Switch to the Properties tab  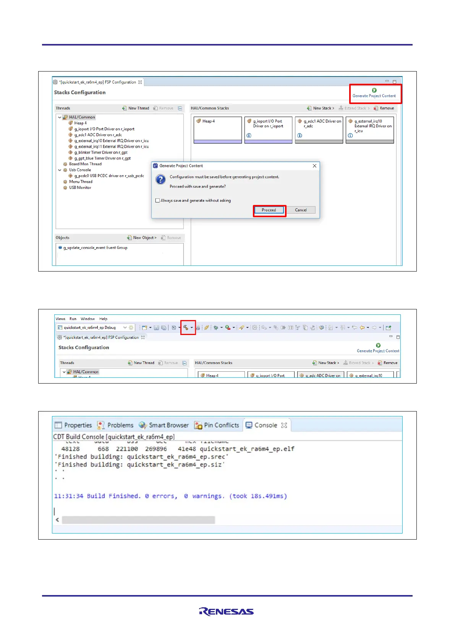pos(73,425)
